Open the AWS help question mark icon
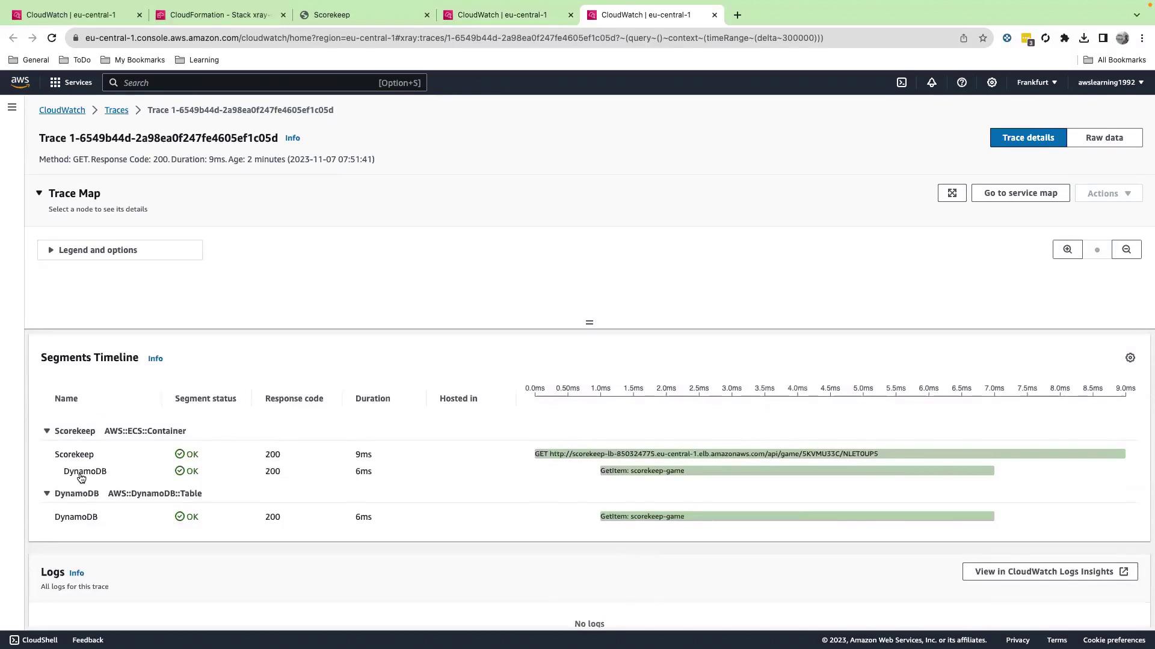 961,83
